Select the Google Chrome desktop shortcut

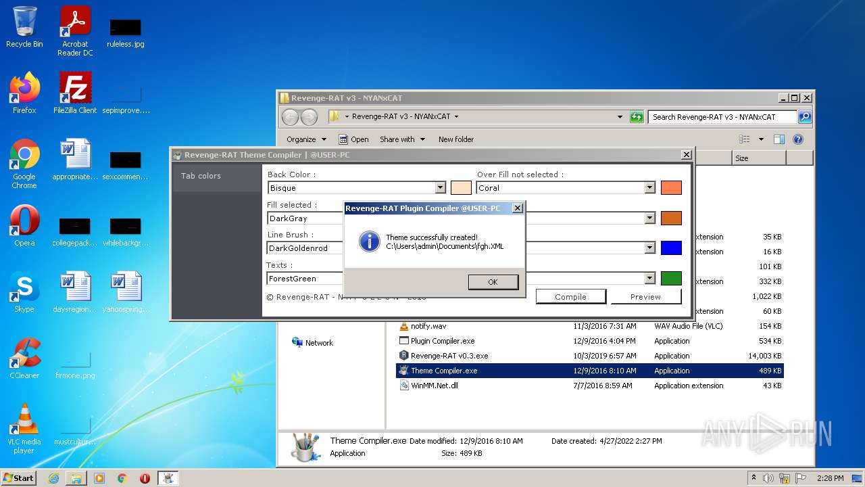pyautogui.click(x=24, y=164)
